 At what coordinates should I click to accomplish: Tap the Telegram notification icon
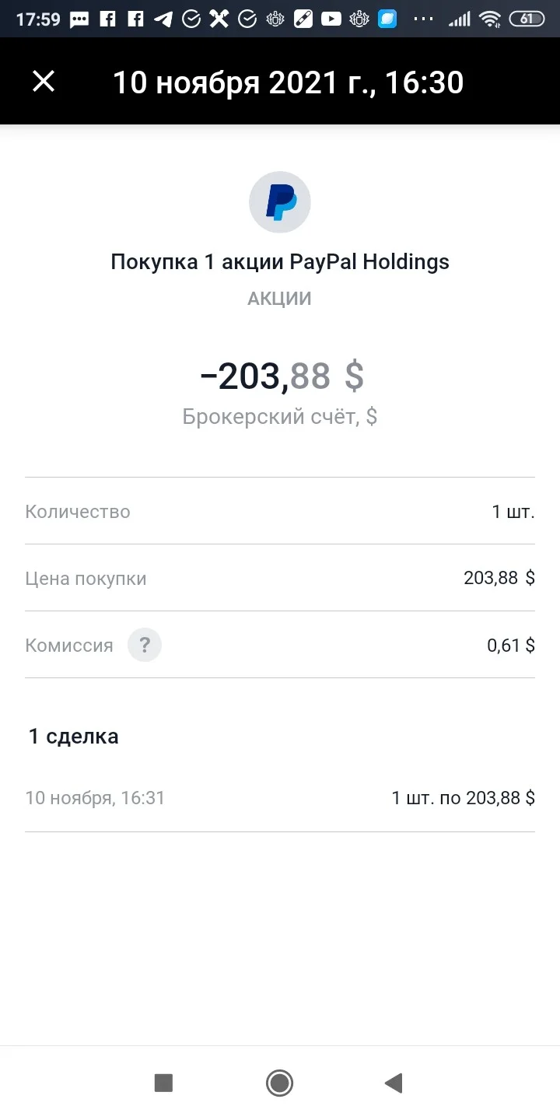tap(163, 19)
